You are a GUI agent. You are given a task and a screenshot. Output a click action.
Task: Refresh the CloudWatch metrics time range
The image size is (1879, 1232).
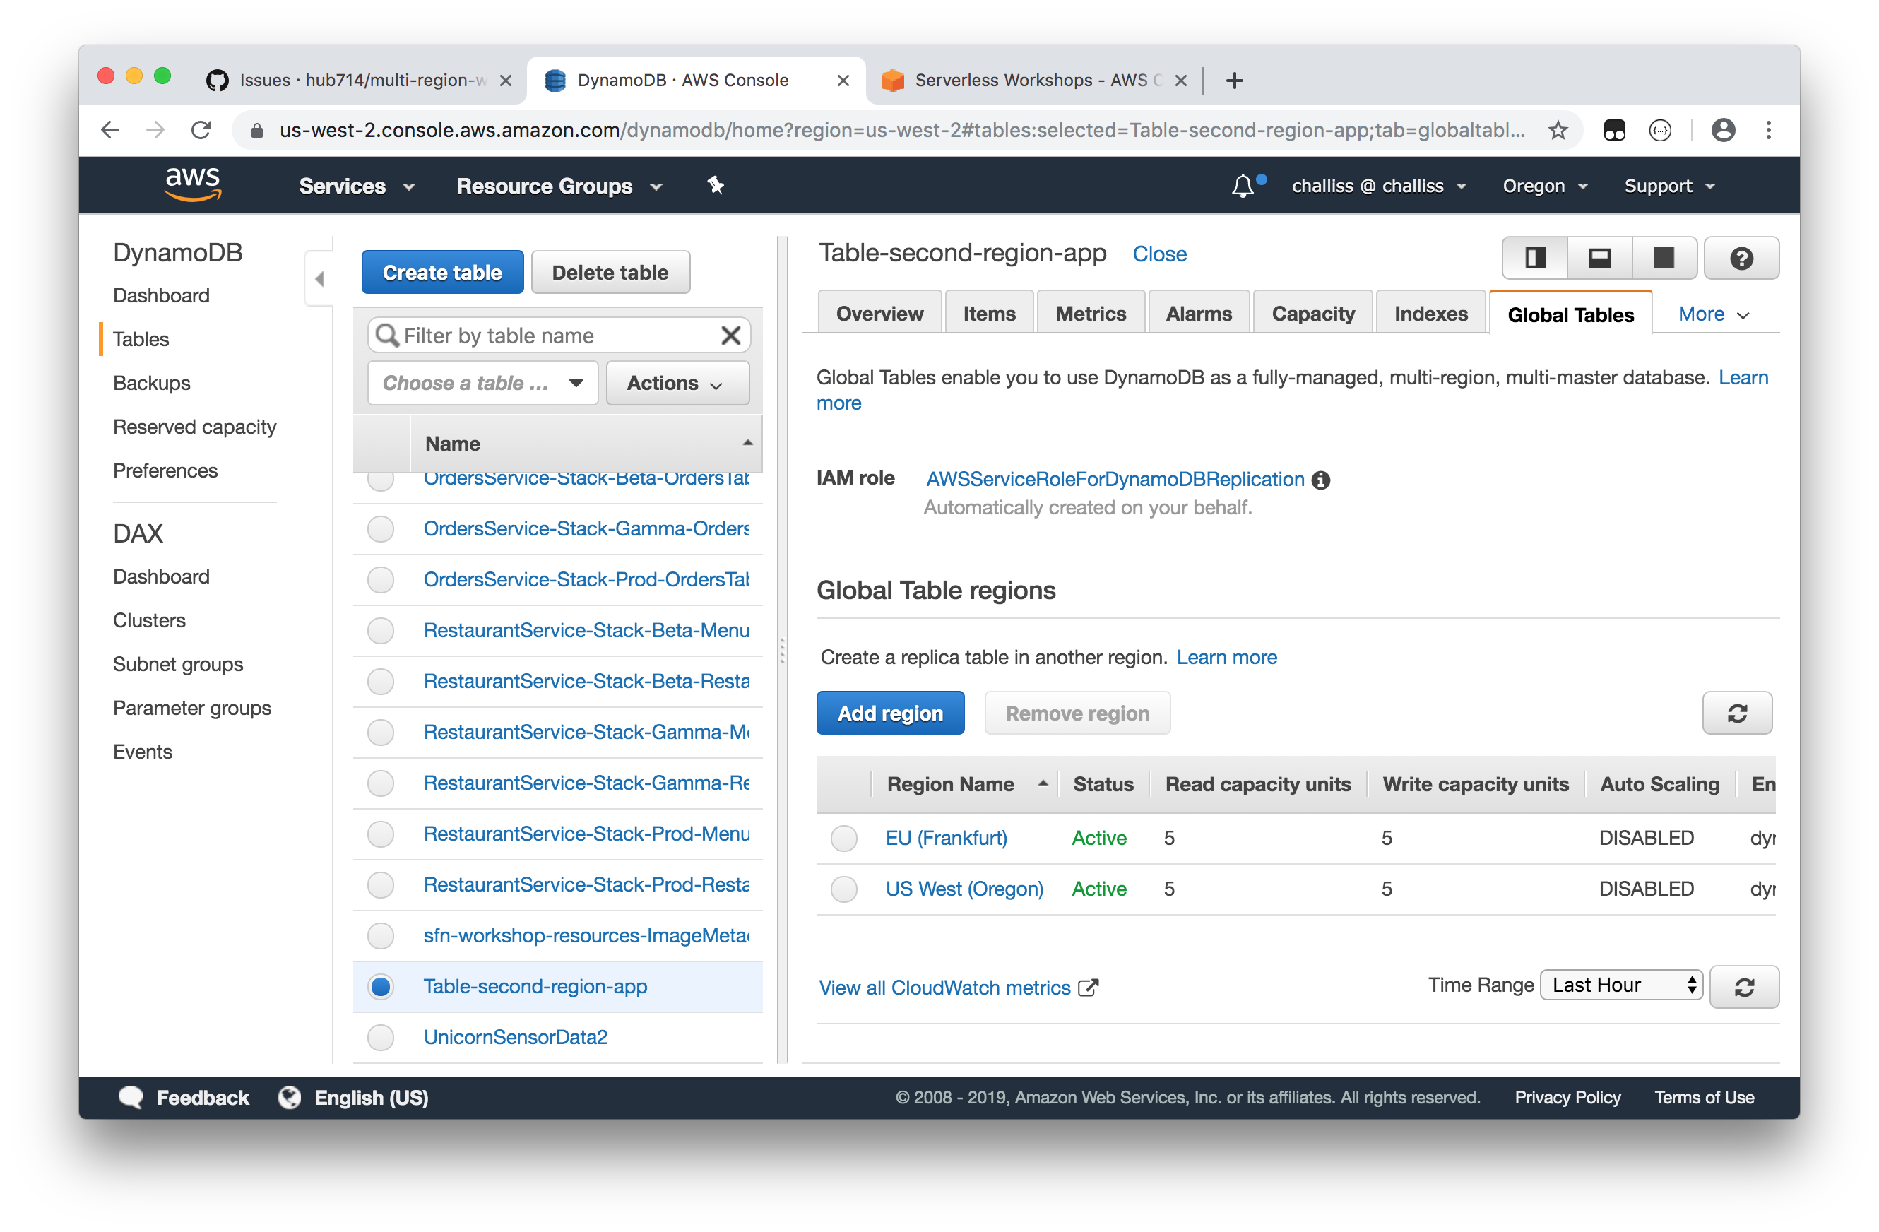1744,986
